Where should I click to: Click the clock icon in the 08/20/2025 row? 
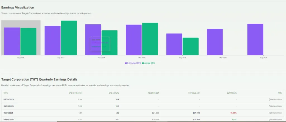270,99
